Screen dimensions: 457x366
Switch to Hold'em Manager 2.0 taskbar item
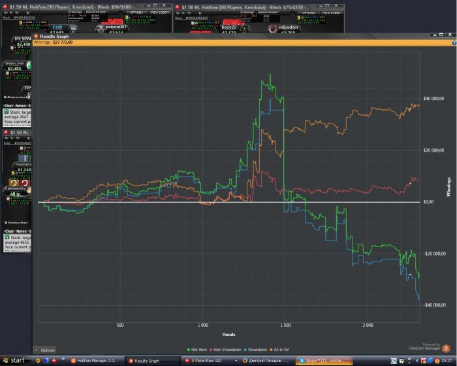(95, 361)
